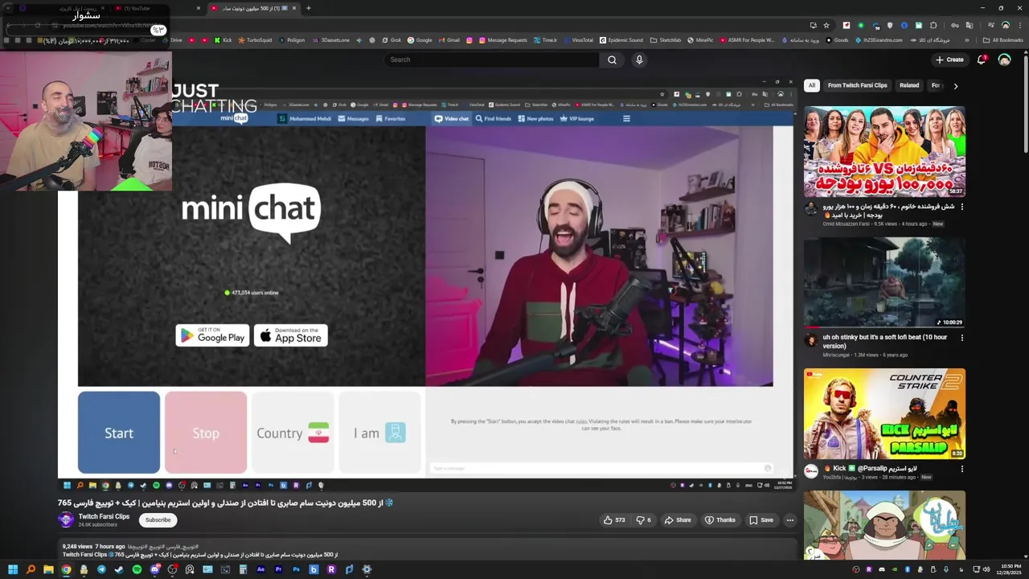
Task: Select the All filter chip
Action: click(x=812, y=85)
